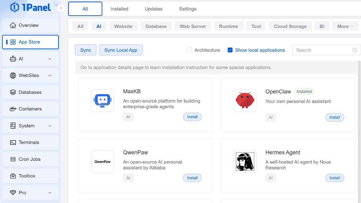Click the Sync button

[86, 50]
